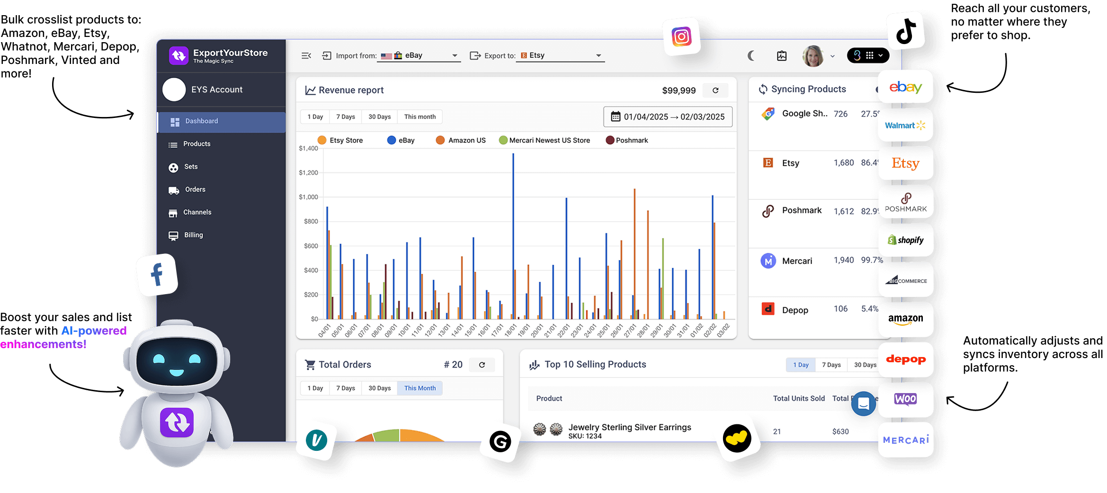The width and height of the screenshot is (1107, 493).
Task: Refresh the Revenue report total
Action: tap(715, 90)
